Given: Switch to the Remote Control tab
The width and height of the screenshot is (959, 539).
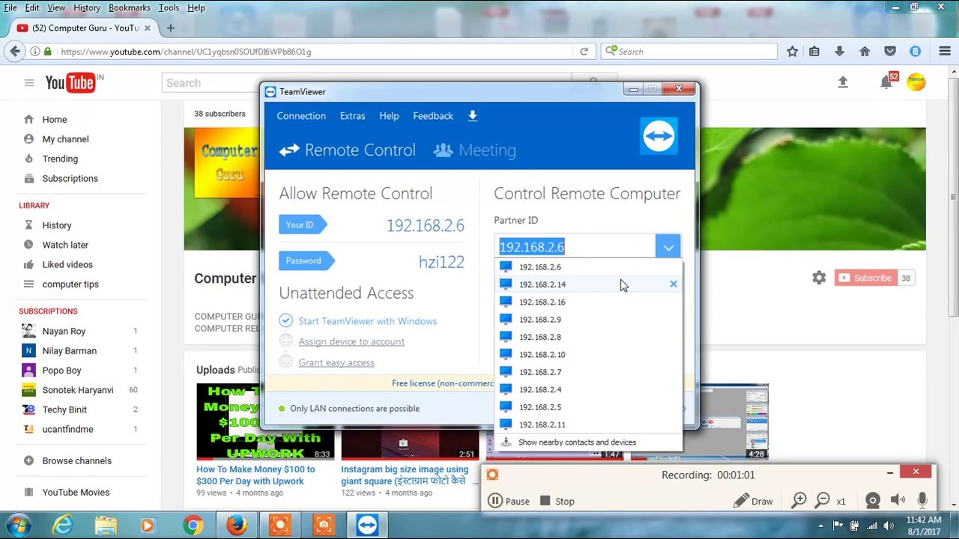Looking at the screenshot, I should [x=347, y=150].
